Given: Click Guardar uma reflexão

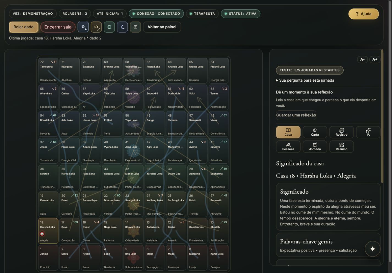Looking at the screenshot, I should pyautogui.click(x=296, y=115).
